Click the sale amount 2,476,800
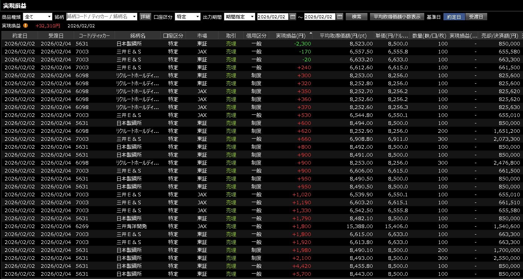 pos(507,163)
